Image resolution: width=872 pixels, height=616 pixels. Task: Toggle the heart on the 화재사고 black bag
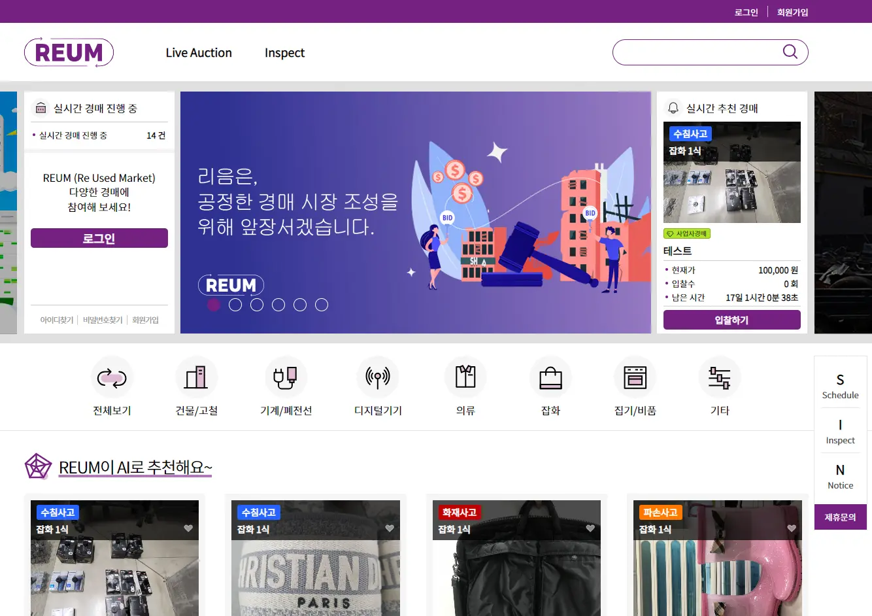(x=590, y=528)
